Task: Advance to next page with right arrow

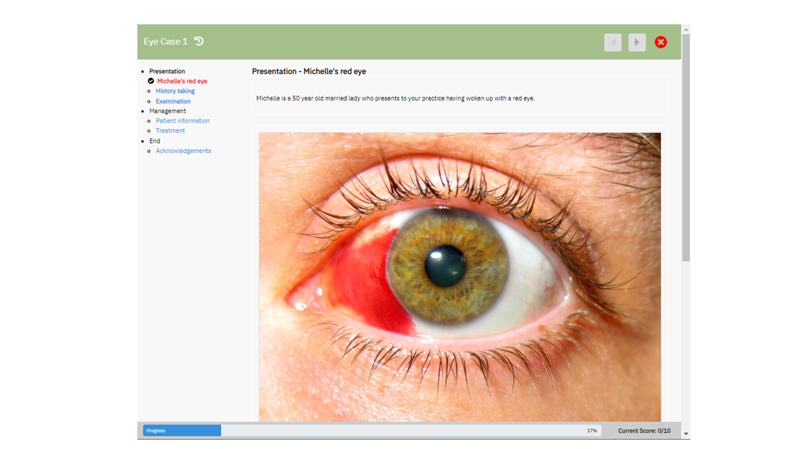Action: (x=637, y=42)
